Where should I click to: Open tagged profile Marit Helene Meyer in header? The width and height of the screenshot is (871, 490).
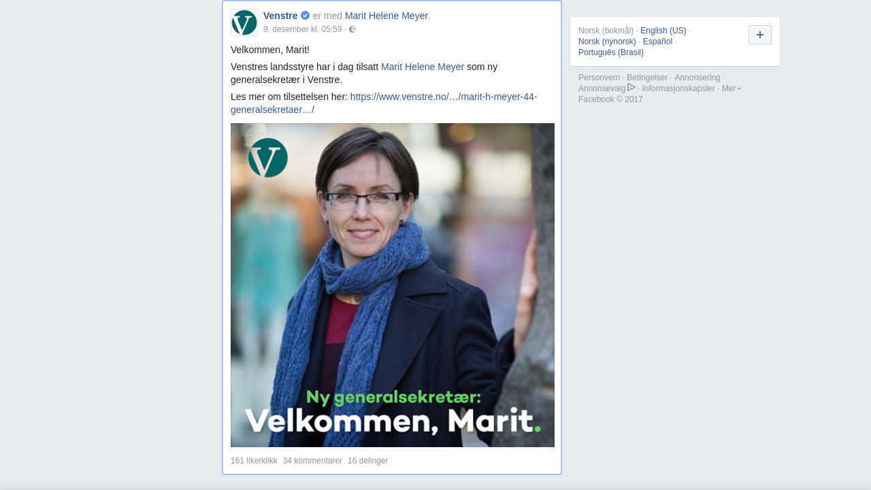coord(387,16)
